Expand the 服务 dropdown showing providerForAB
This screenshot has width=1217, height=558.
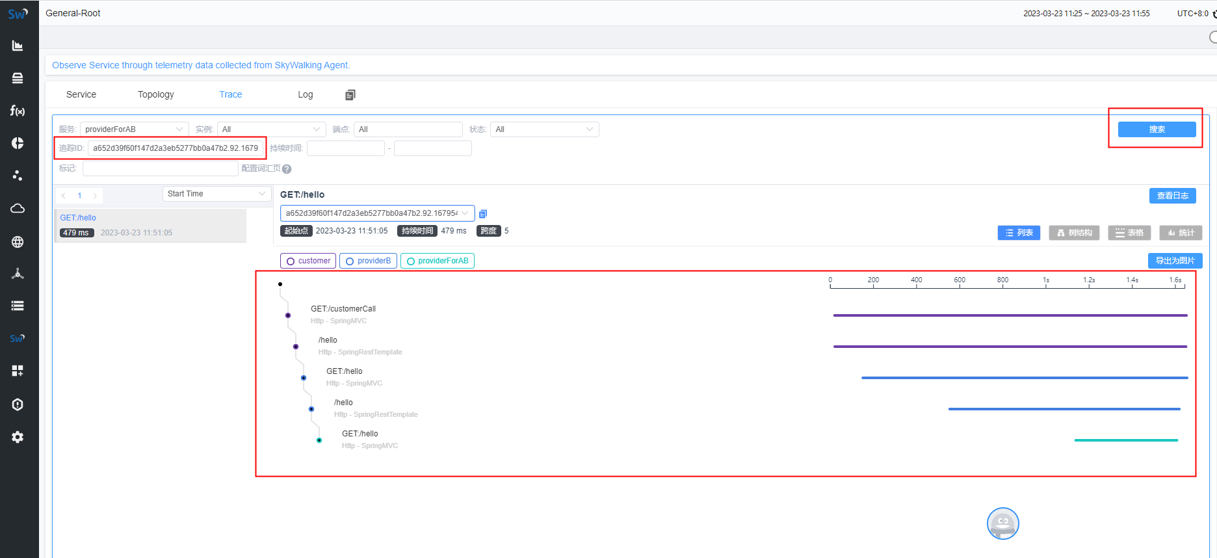[134, 129]
